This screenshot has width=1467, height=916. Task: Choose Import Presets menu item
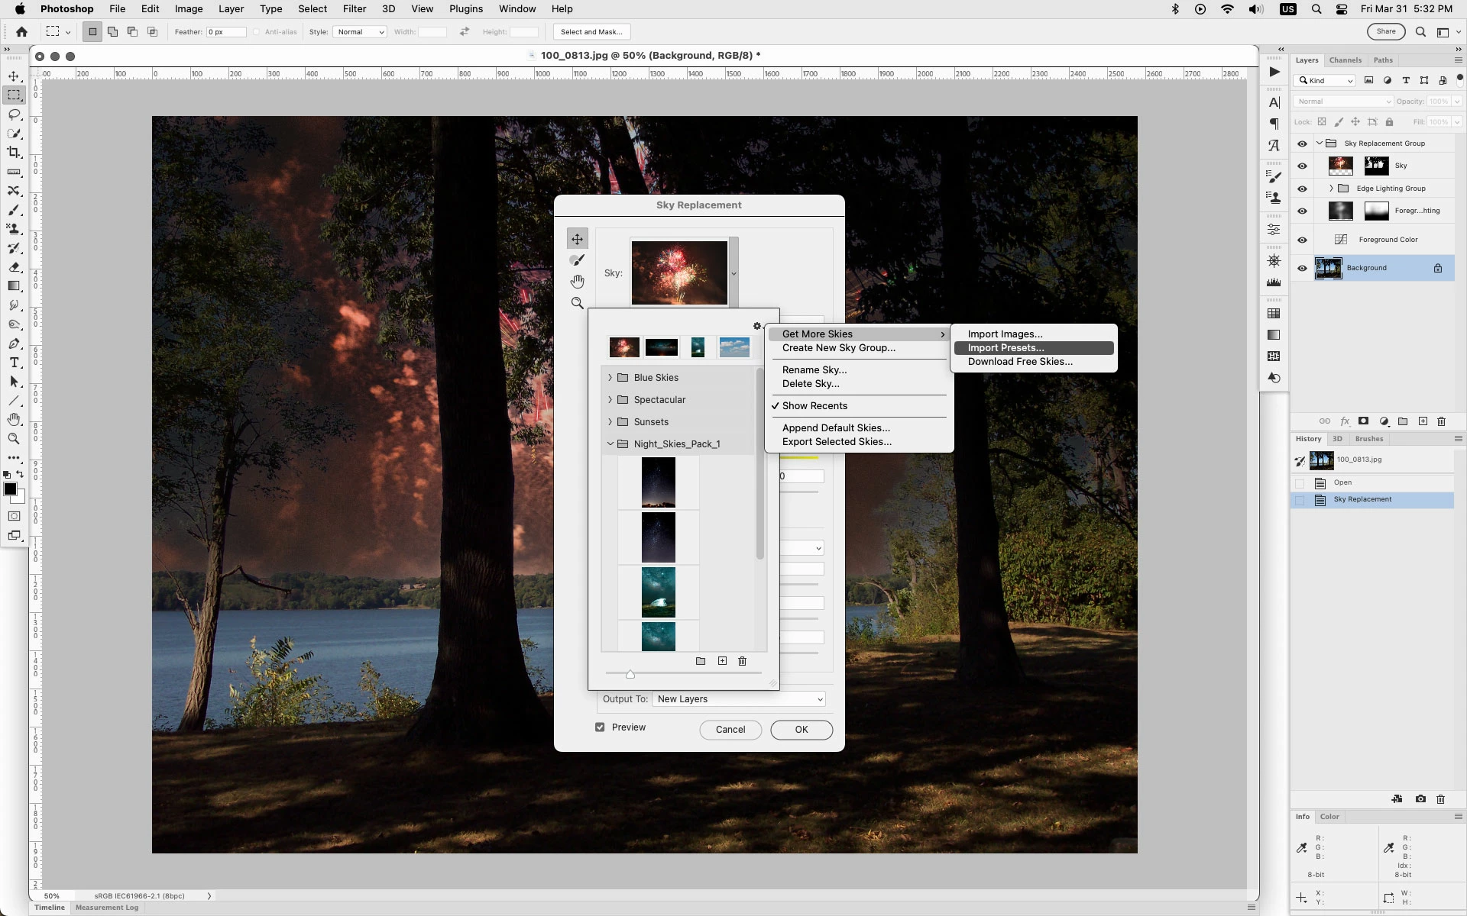click(1006, 348)
